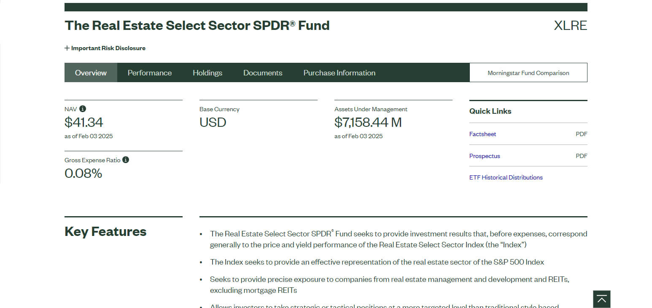Open Morningstar Fund Comparison
The width and height of the screenshot is (652, 308).
pyautogui.click(x=528, y=72)
